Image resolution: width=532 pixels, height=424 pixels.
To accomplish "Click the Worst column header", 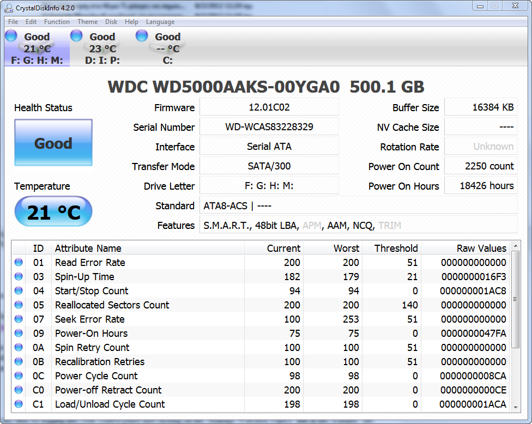I will click(332, 249).
